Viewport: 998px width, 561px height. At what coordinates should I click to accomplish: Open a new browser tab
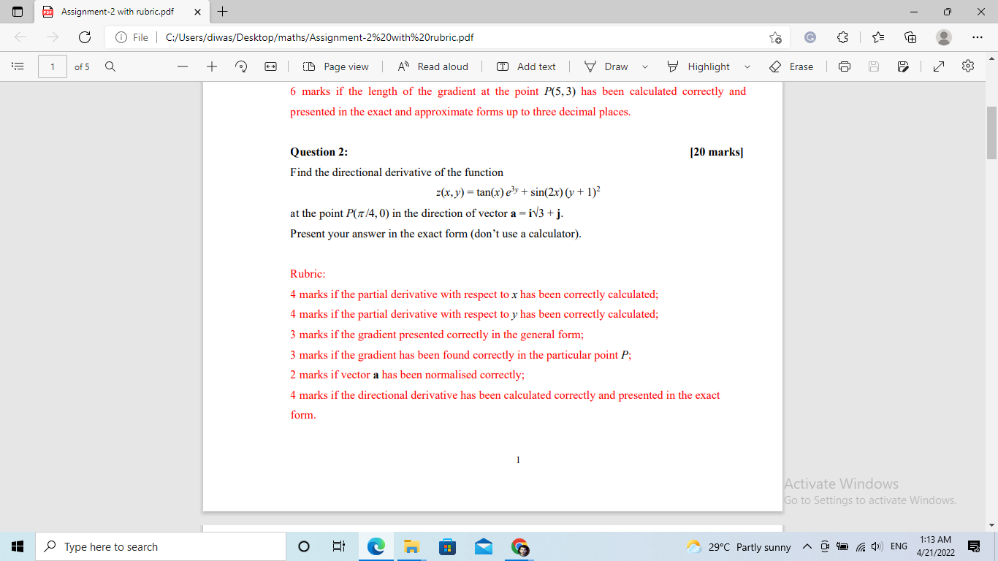click(223, 12)
